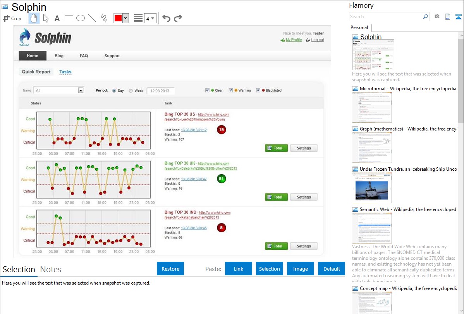Paste as Link button
This screenshot has height=314, width=464.
(x=239, y=269)
